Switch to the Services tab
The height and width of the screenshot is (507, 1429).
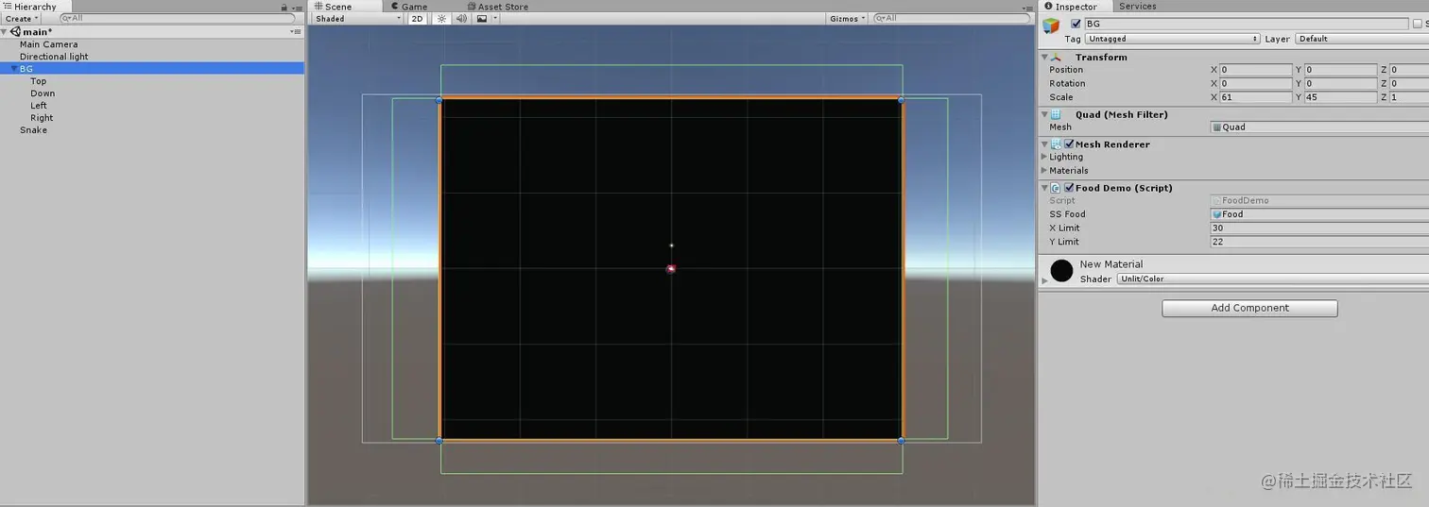click(1137, 7)
